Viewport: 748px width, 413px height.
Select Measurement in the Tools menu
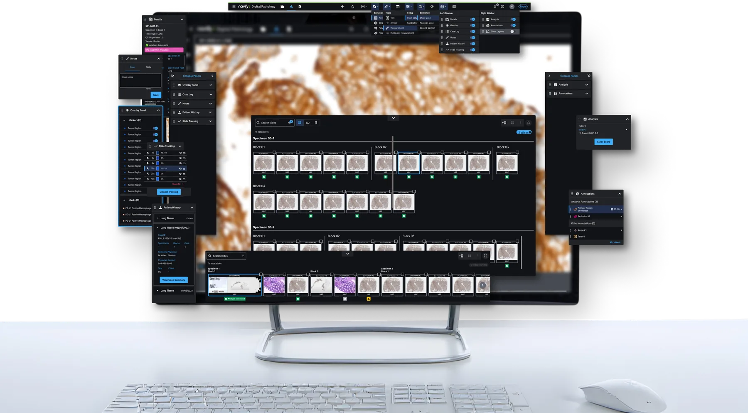[x=396, y=28]
